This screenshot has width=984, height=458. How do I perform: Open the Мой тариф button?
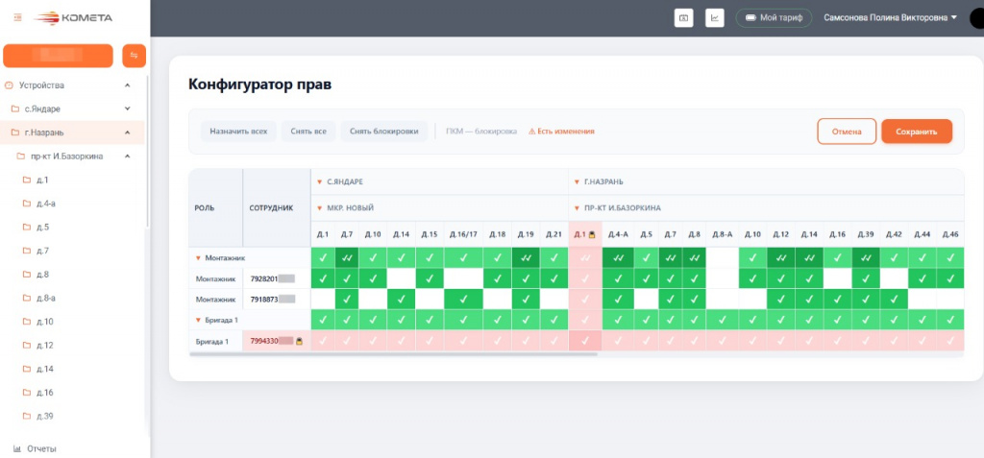774,18
